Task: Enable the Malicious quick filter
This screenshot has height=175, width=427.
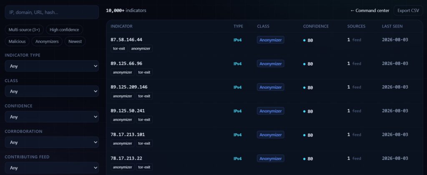Action: 17,41
